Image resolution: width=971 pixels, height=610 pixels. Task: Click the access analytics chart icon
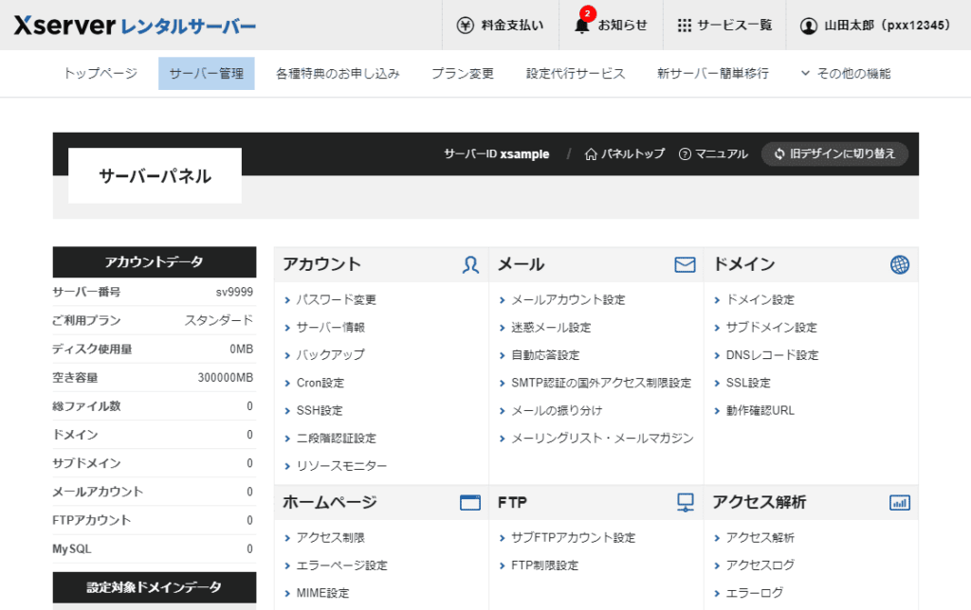[899, 503]
